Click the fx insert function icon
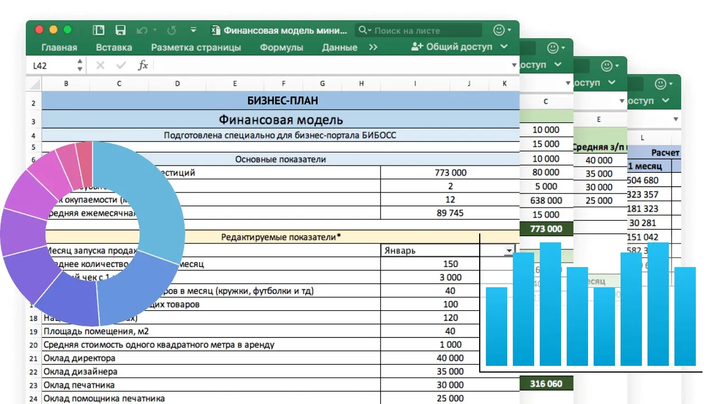 [x=143, y=65]
